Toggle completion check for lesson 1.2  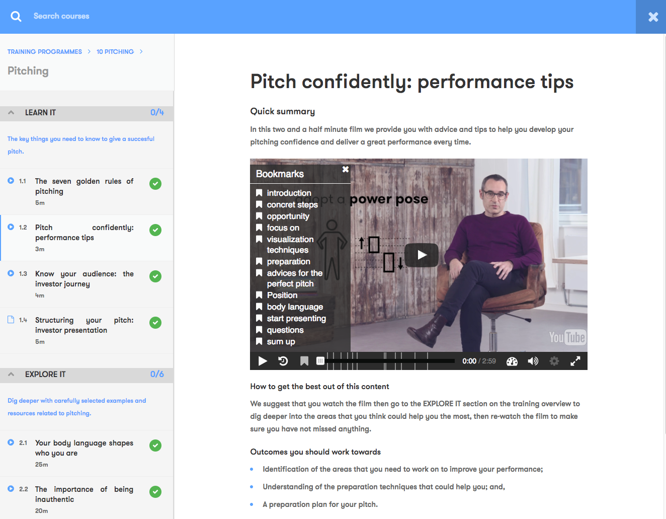[x=155, y=230]
